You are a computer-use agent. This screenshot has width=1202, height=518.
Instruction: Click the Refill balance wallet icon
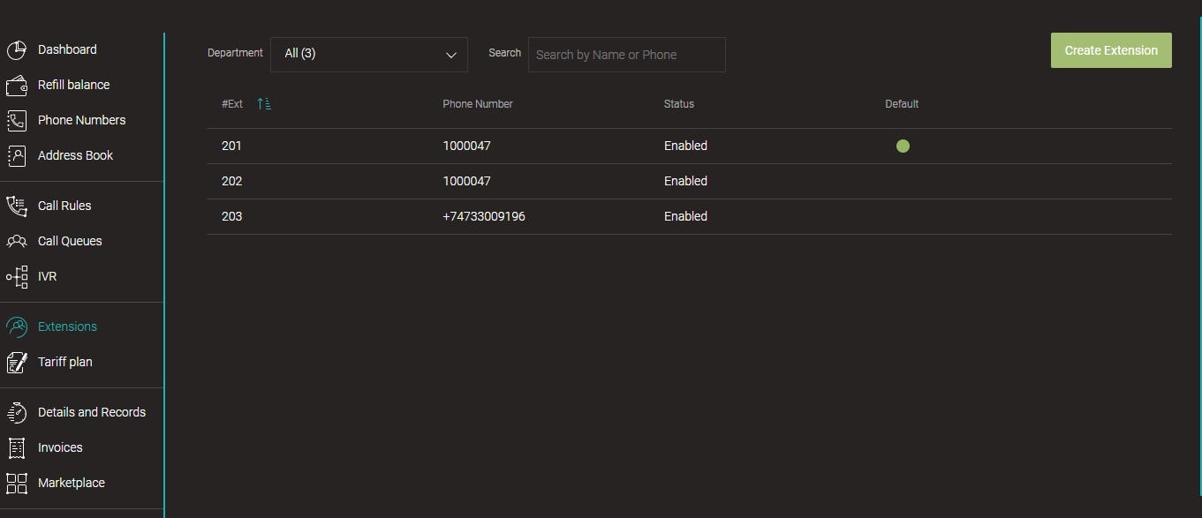(17, 86)
